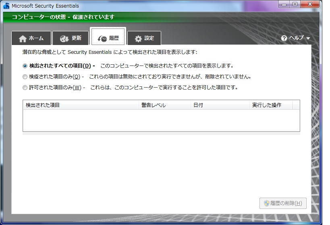
Task: Select the 履歴 tab
Action: [108, 37]
